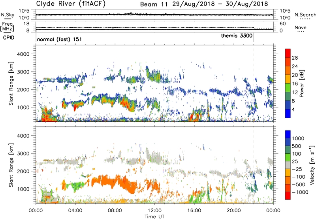
Task: Click the 'themis 3300' text
Action: click(x=237, y=36)
